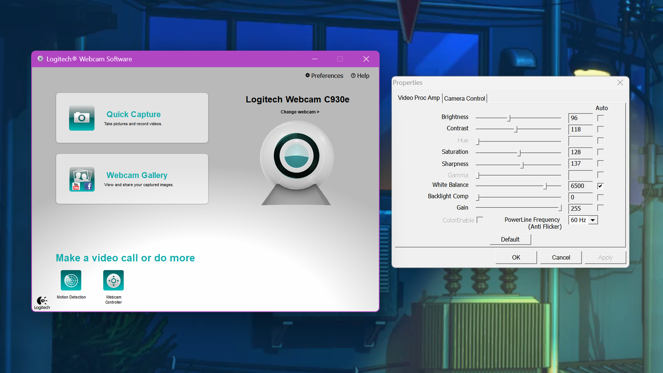Click the Webcam Controller label

pyautogui.click(x=114, y=300)
